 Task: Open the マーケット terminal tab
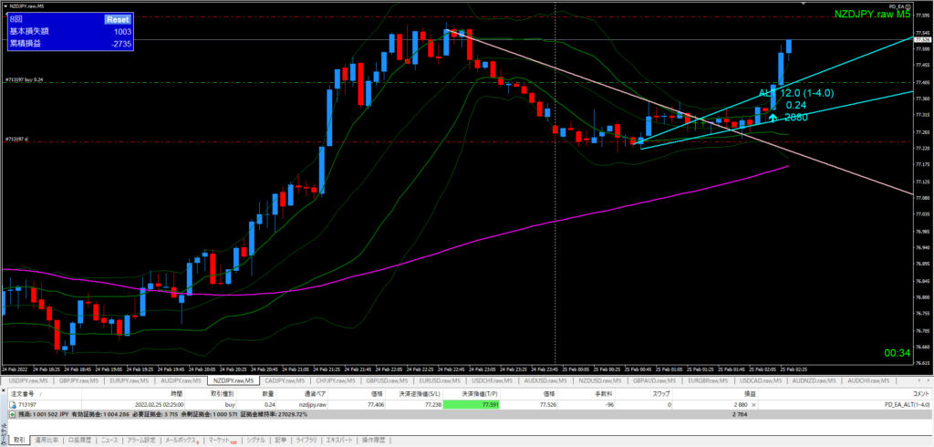[x=221, y=441]
